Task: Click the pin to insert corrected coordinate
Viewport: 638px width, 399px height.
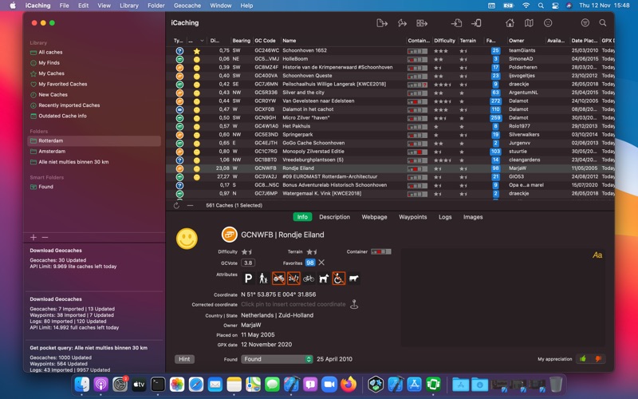Action: pos(354,304)
